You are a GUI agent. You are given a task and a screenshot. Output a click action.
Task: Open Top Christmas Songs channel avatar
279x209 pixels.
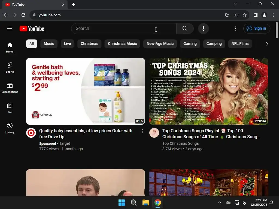tap(154, 133)
